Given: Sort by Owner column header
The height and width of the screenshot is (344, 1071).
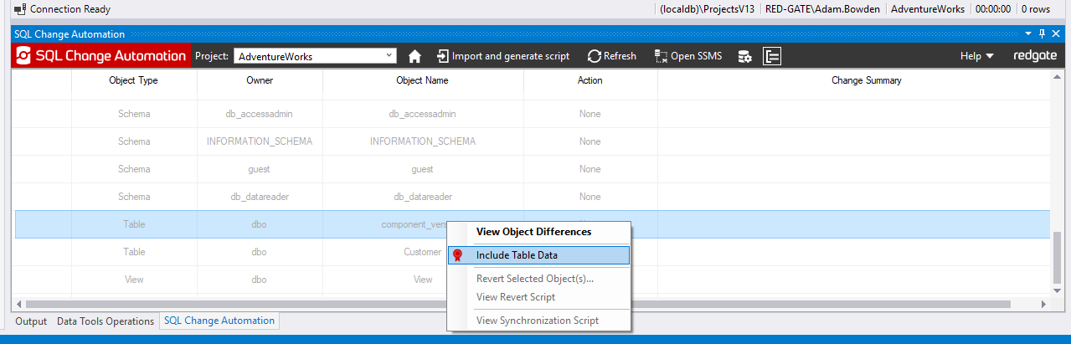Looking at the screenshot, I should tap(260, 80).
